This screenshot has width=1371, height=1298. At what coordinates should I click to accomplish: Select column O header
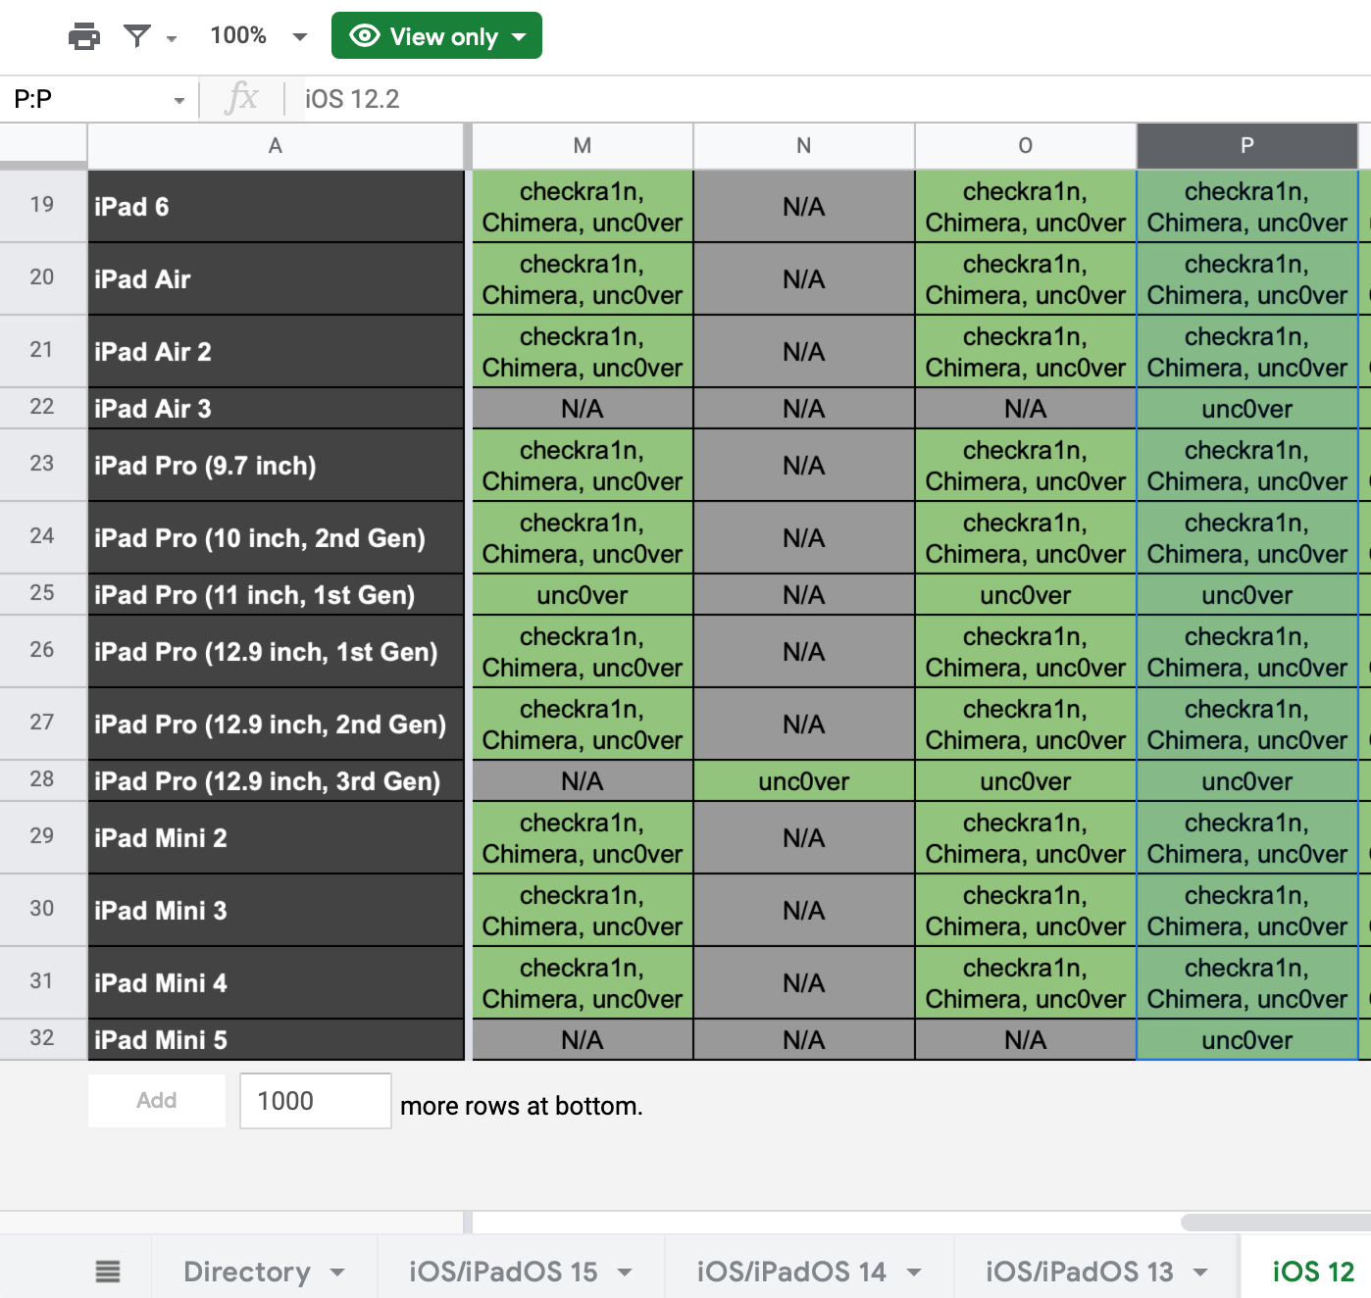1026,146
